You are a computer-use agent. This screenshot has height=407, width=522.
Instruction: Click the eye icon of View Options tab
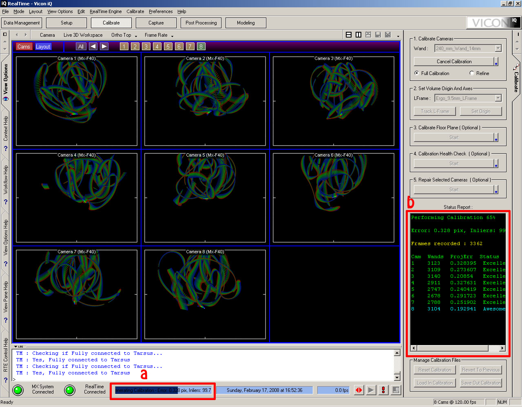pos(6,99)
